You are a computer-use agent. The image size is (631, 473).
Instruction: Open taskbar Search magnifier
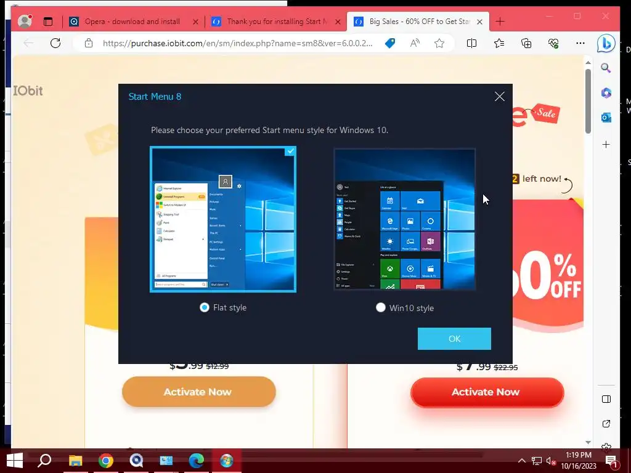click(x=44, y=461)
